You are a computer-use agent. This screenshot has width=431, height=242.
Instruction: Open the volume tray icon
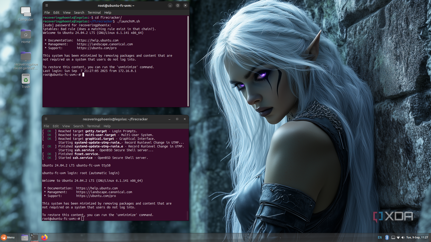[x=403, y=237]
